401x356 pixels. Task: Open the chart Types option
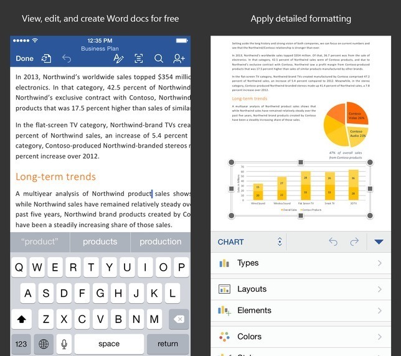tap(301, 263)
